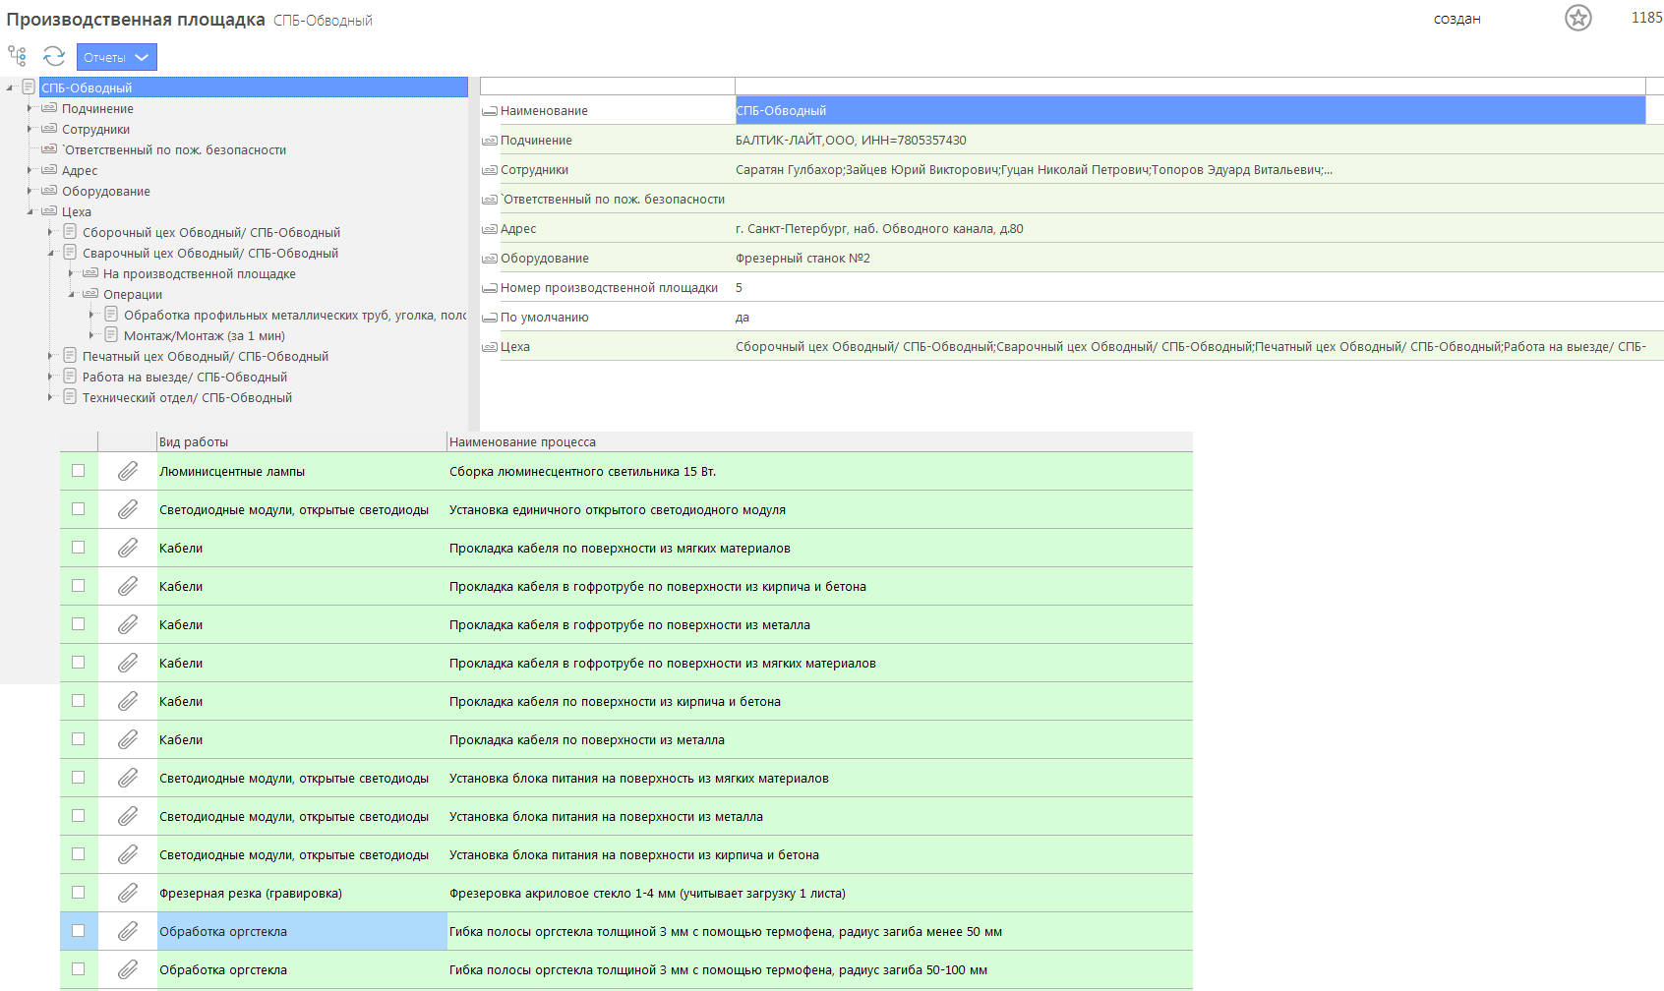Click the document icon beside Печатный цех Обводный

(70, 356)
